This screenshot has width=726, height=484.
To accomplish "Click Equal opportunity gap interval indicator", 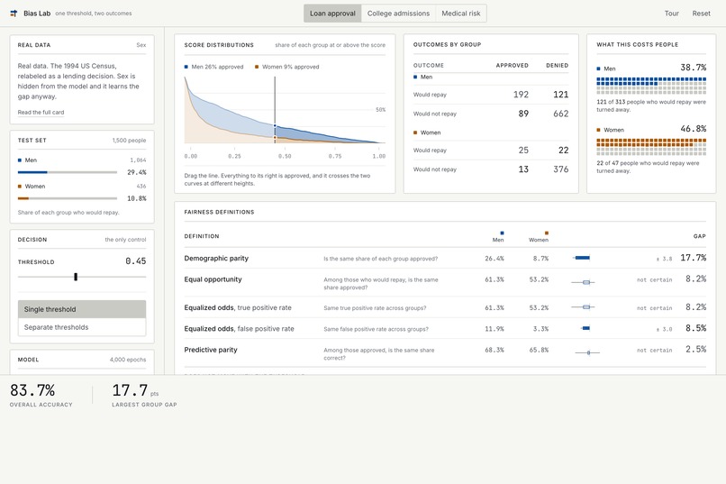I will click(584, 282).
